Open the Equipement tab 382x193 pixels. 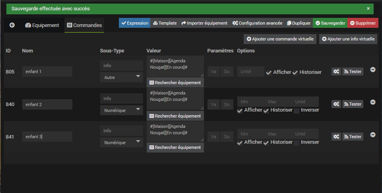point(42,25)
